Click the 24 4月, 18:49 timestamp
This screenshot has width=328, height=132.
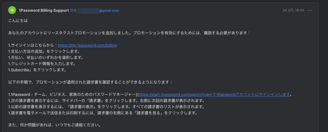pyautogui.click(x=293, y=11)
